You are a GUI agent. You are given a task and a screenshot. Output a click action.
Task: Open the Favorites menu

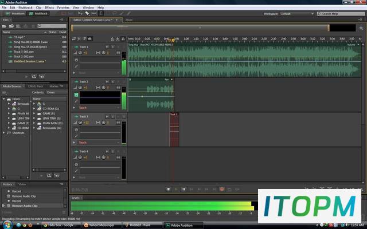coord(63,7)
